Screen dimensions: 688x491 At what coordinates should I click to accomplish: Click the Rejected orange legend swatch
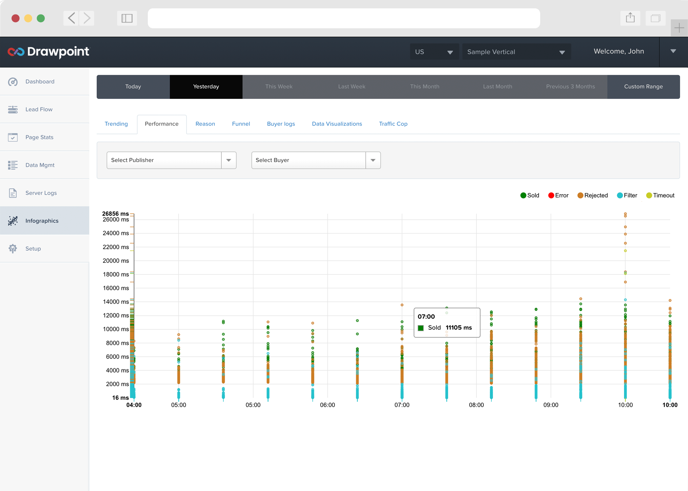click(x=580, y=195)
